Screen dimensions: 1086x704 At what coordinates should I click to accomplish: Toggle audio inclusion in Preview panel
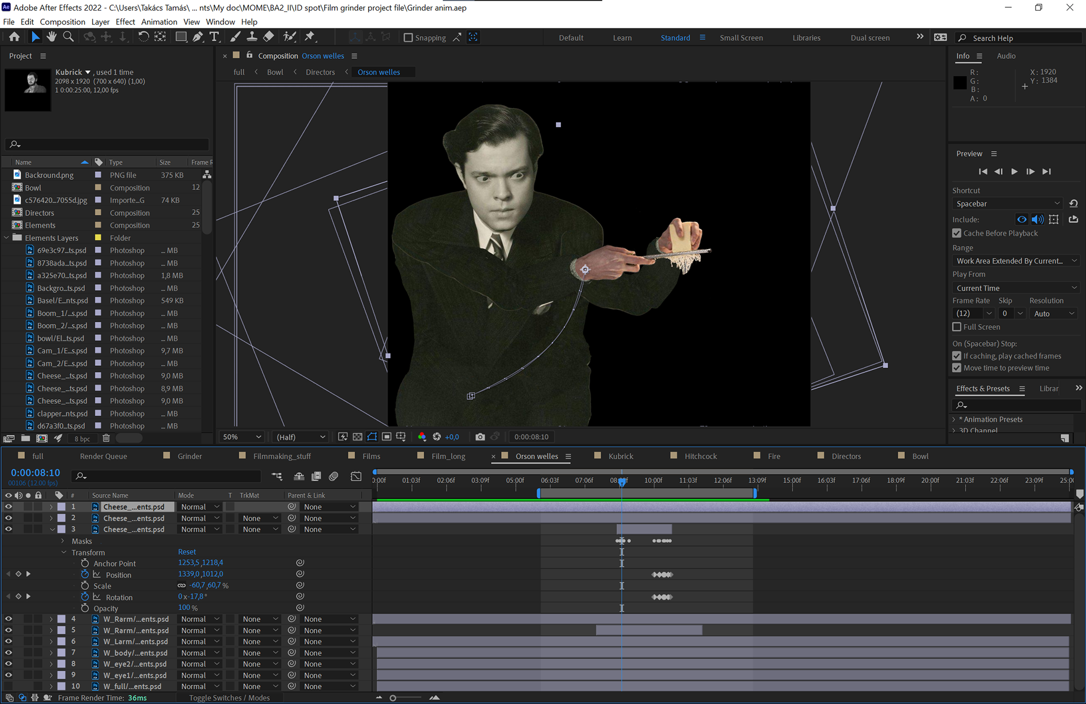pos(1037,219)
